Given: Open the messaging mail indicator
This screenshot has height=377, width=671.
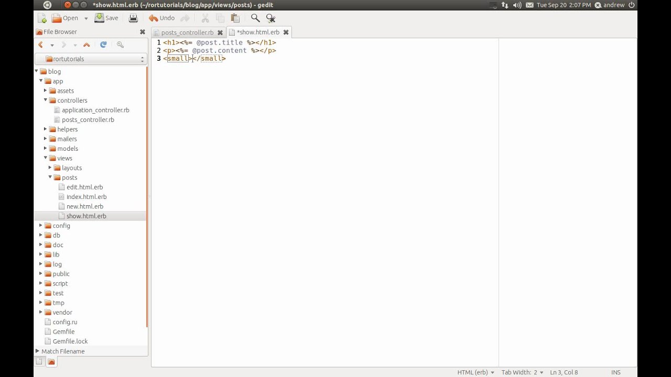Looking at the screenshot, I should pos(529,5).
